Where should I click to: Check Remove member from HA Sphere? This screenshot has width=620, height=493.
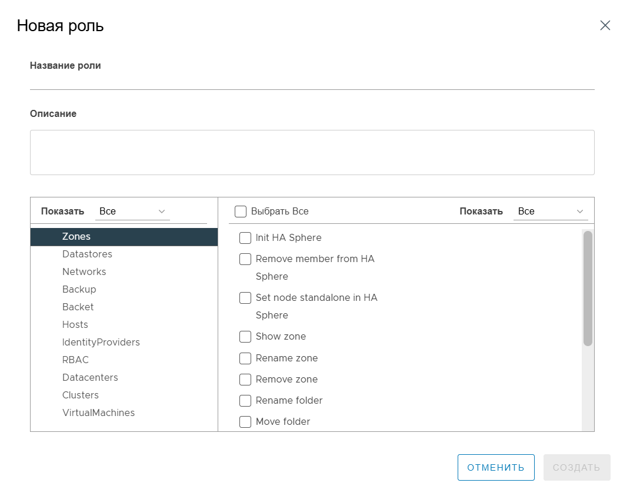[245, 259]
